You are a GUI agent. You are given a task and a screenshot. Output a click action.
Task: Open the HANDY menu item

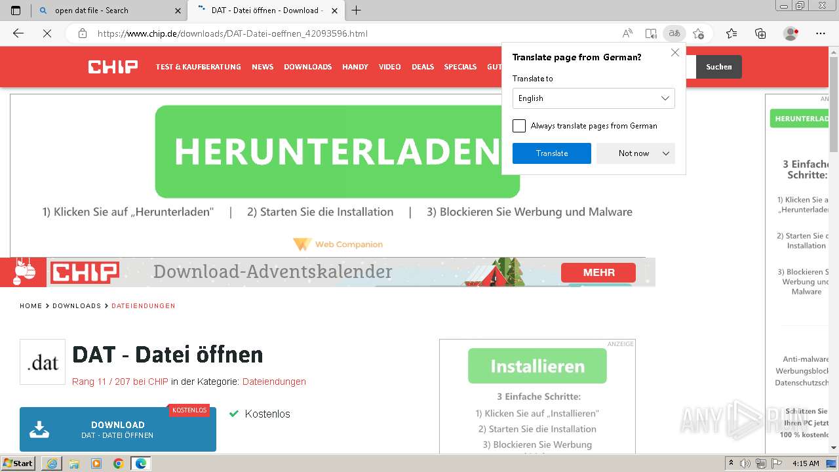pyautogui.click(x=355, y=67)
